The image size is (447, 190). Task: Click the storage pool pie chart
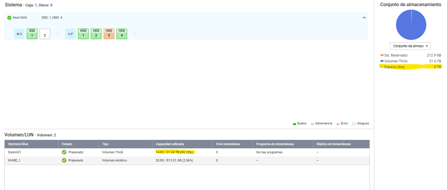point(411,25)
